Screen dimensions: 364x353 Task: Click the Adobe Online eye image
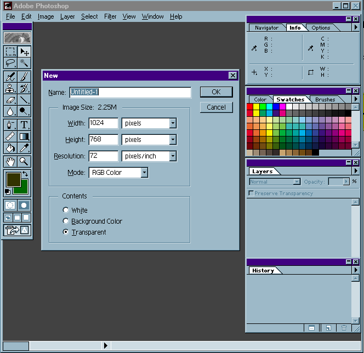coord(17,38)
